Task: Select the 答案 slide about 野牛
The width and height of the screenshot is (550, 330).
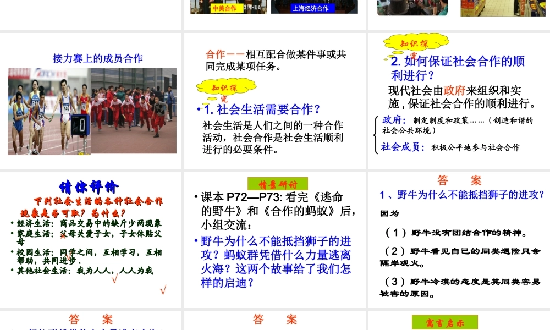Action: 459,240
